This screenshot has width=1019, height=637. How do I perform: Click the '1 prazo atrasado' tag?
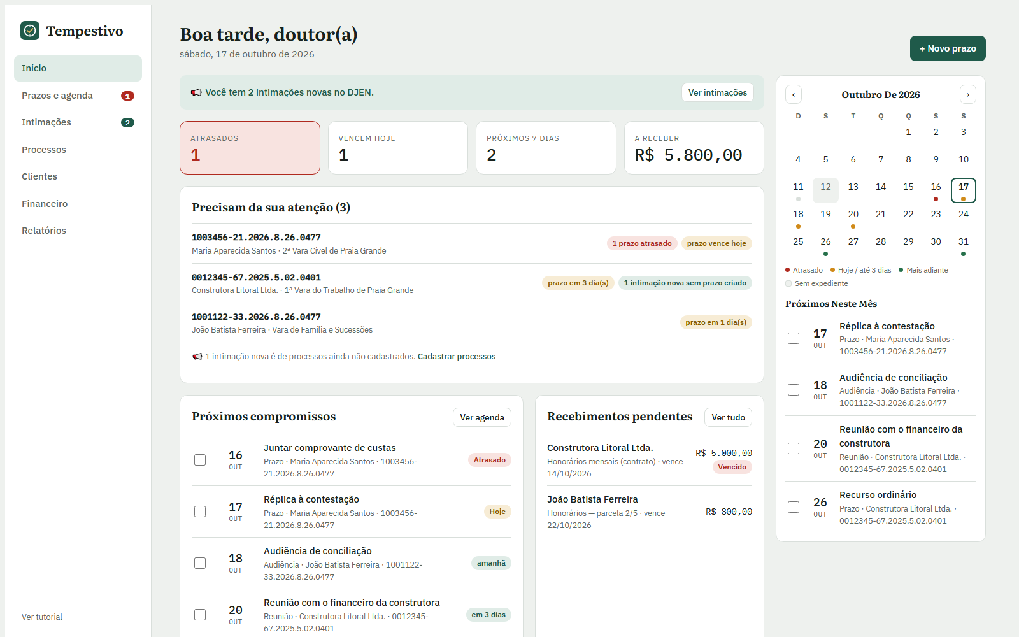[642, 243]
